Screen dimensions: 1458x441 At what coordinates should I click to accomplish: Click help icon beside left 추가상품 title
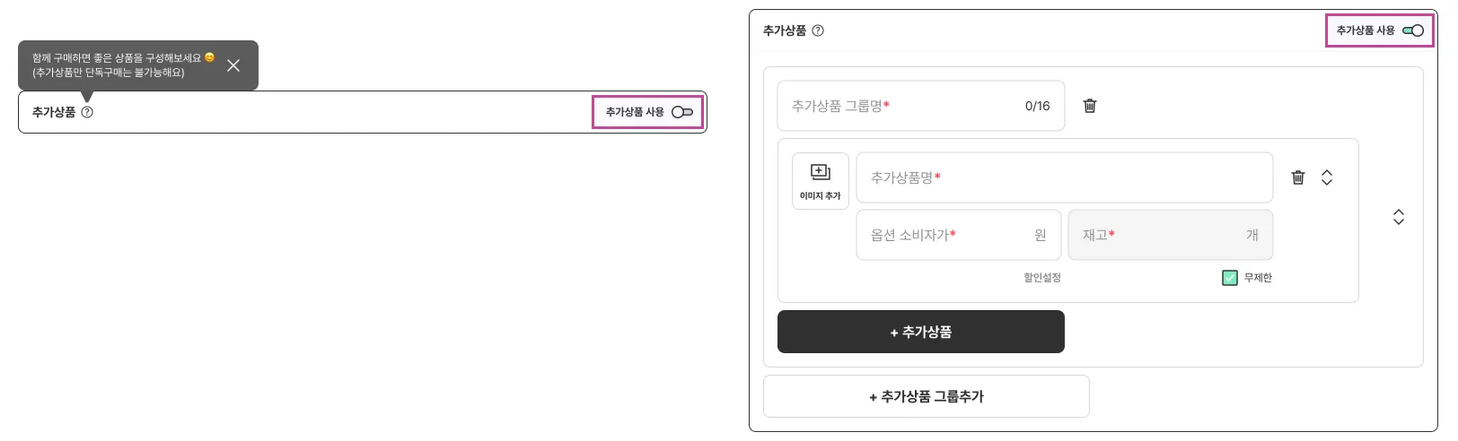(x=87, y=112)
